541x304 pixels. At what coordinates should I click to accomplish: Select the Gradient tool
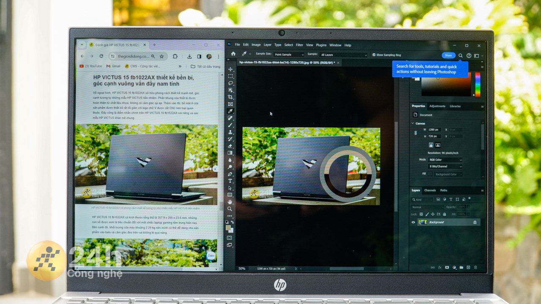click(x=230, y=153)
